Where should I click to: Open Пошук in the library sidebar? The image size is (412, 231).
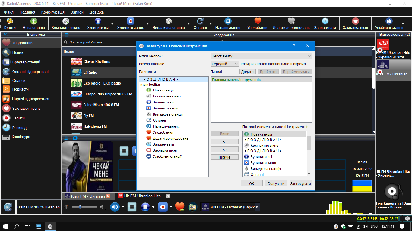pos(31,52)
